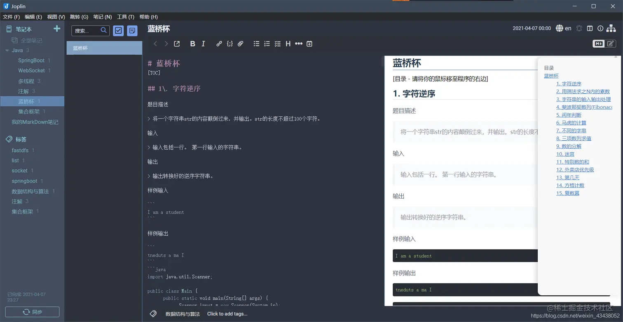Select the 蓝桥杯 note in note list
623x322 pixels.
(104, 48)
